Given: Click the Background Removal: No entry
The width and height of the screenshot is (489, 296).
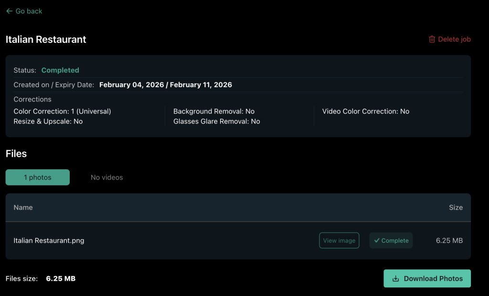Looking at the screenshot, I should tap(213, 111).
